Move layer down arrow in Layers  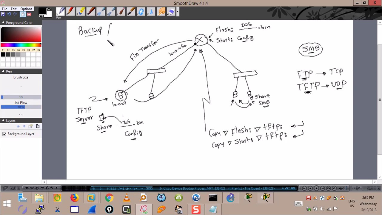24,126
